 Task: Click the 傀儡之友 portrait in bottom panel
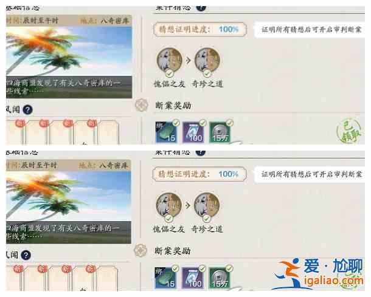coord(168,205)
